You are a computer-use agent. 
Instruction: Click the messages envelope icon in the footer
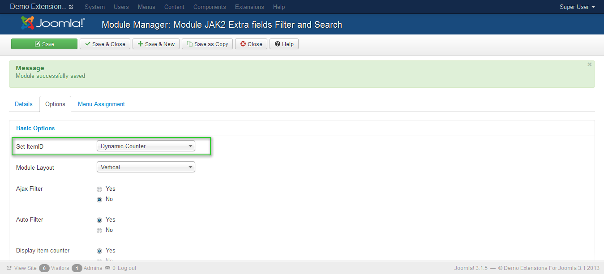107,268
